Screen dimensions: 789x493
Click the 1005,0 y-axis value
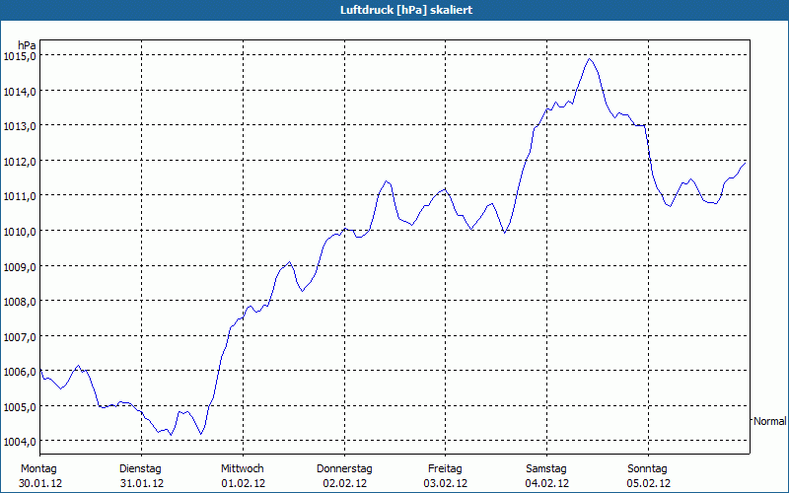click(19, 407)
